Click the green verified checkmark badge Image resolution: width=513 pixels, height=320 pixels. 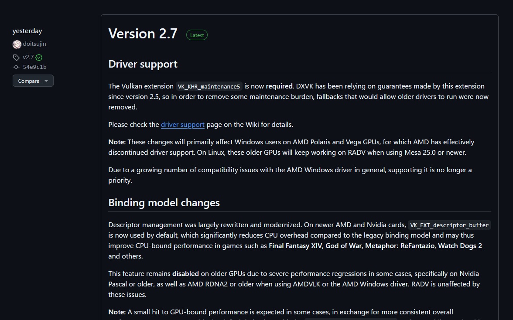pyautogui.click(x=39, y=58)
